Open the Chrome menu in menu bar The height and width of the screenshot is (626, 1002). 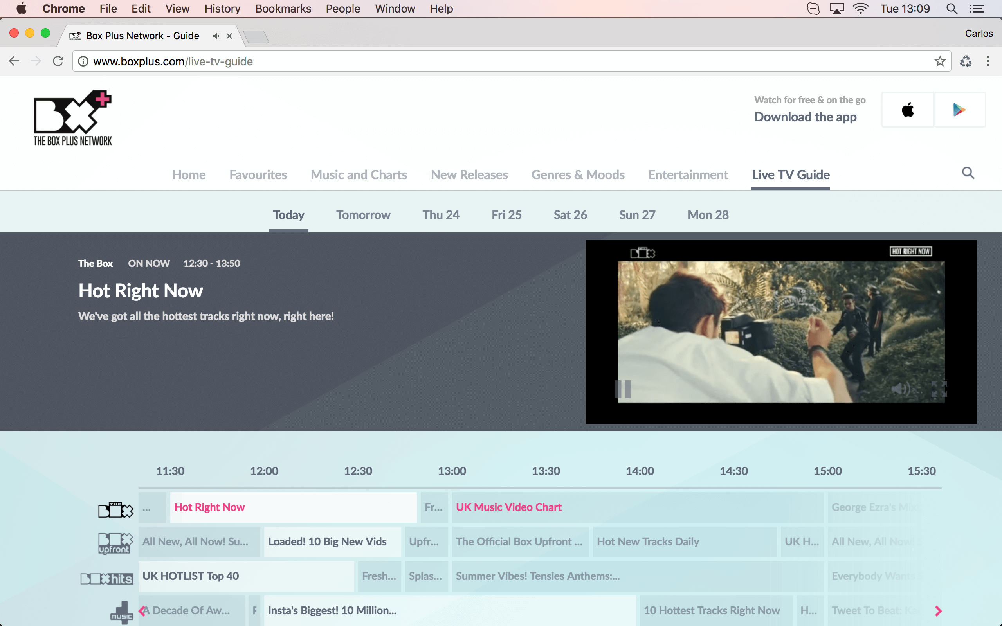click(63, 8)
